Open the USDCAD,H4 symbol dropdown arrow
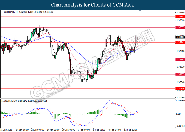Screen dimensions: 185x132 coord(2,12)
